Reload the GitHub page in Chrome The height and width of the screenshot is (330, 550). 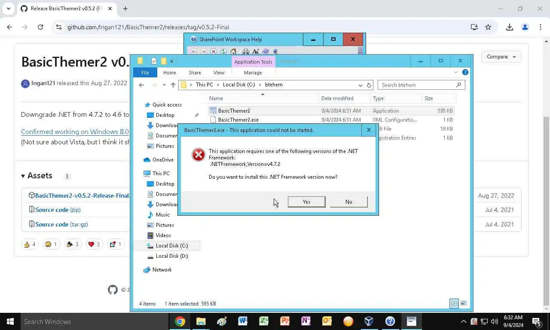point(40,27)
